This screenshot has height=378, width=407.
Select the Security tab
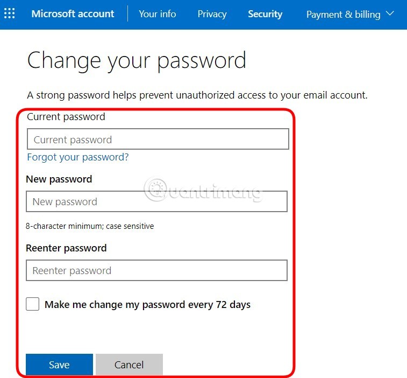pyautogui.click(x=265, y=14)
